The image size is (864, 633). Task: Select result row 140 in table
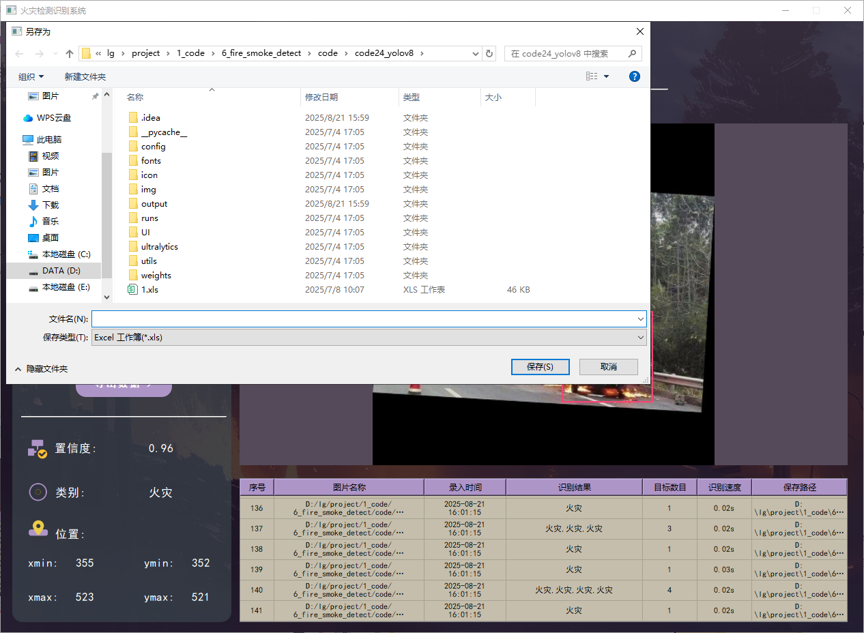(x=543, y=590)
